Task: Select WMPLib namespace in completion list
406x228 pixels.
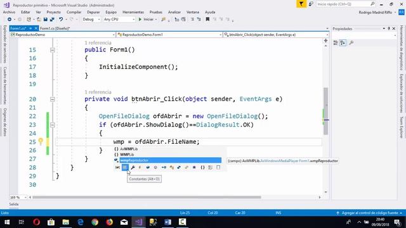Action: coord(127,155)
